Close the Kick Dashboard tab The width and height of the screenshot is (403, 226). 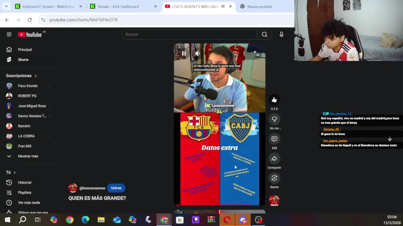155,6
